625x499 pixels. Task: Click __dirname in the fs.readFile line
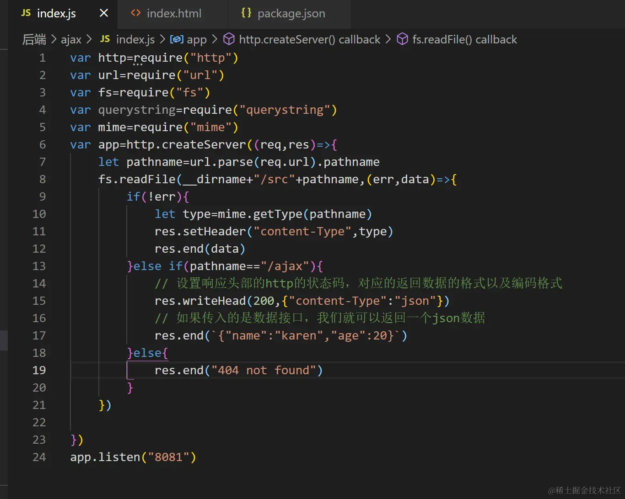click(214, 180)
